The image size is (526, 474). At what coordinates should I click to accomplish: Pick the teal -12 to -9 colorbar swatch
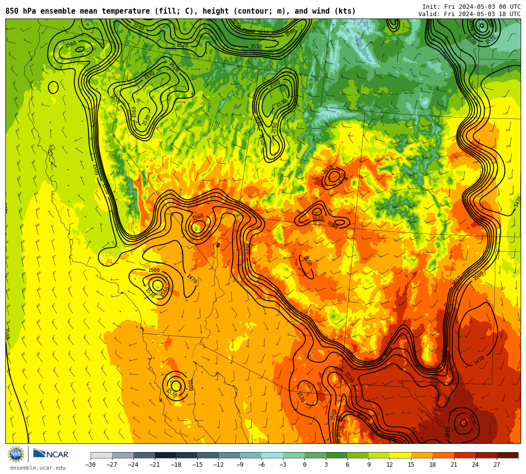(x=230, y=455)
